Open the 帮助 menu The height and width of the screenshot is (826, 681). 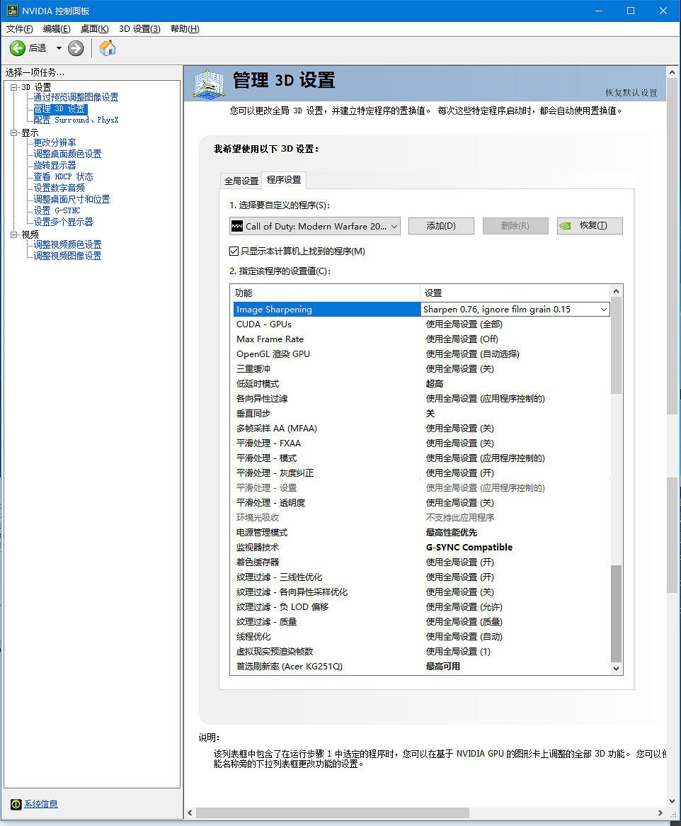[185, 28]
